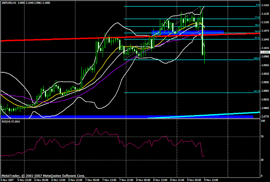This screenshot has width=270, height=182.
Task: Click the 6 Nov 21:00 time label
Action: [75, 180]
